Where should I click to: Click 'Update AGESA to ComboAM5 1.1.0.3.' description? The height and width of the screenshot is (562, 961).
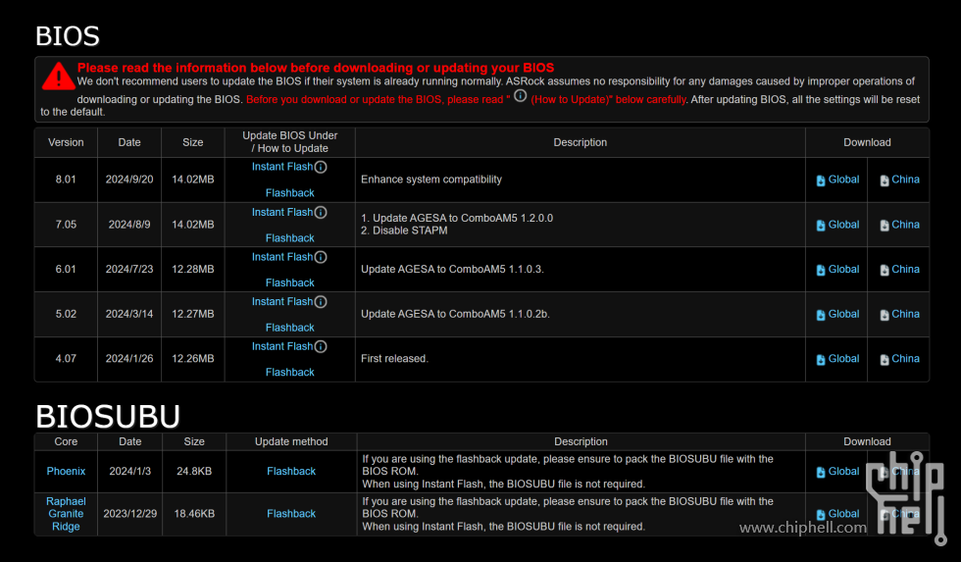click(x=452, y=269)
